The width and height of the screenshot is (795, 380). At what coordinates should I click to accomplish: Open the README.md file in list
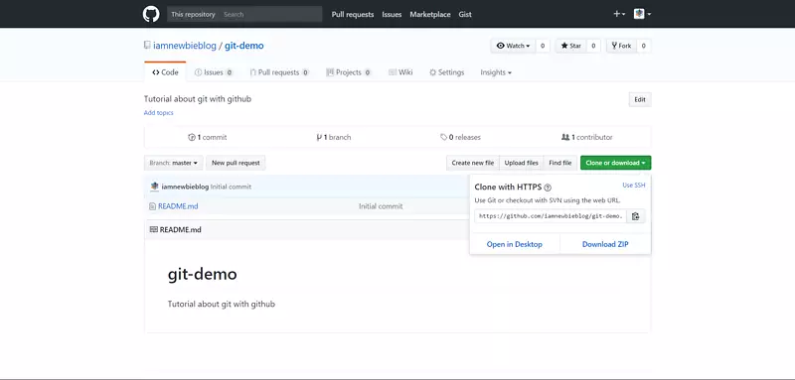pos(178,206)
